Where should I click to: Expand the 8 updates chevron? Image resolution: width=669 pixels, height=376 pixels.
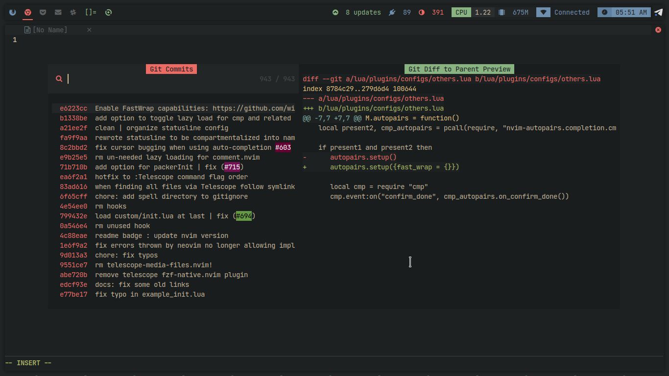[335, 12]
